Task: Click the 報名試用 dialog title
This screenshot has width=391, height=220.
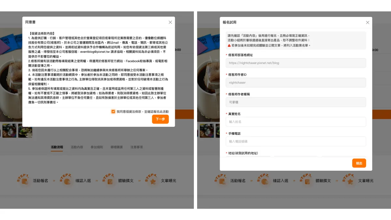Action: click(229, 22)
